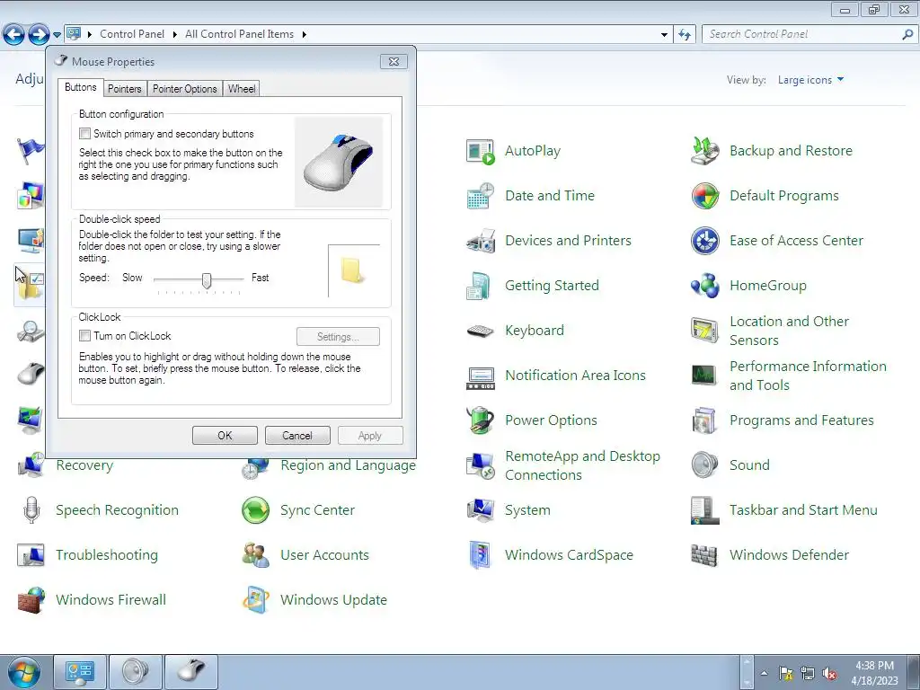This screenshot has width=920, height=690.
Task: Select the Buttons tab
Action: click(x=80, y=87)
